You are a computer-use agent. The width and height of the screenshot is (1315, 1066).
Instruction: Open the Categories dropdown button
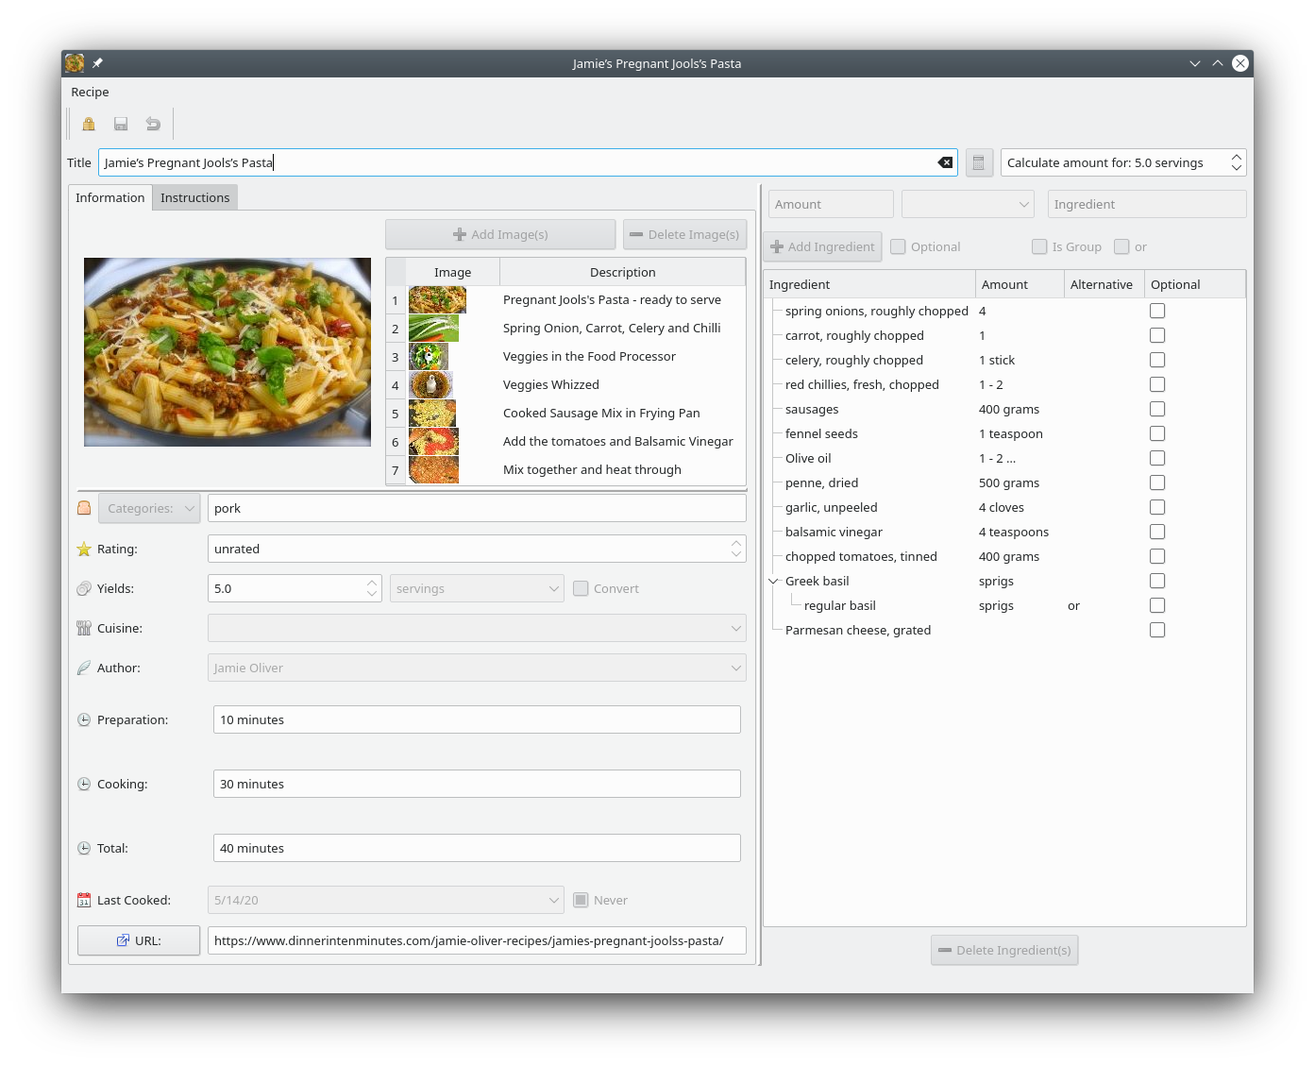(x=149, y=508)
